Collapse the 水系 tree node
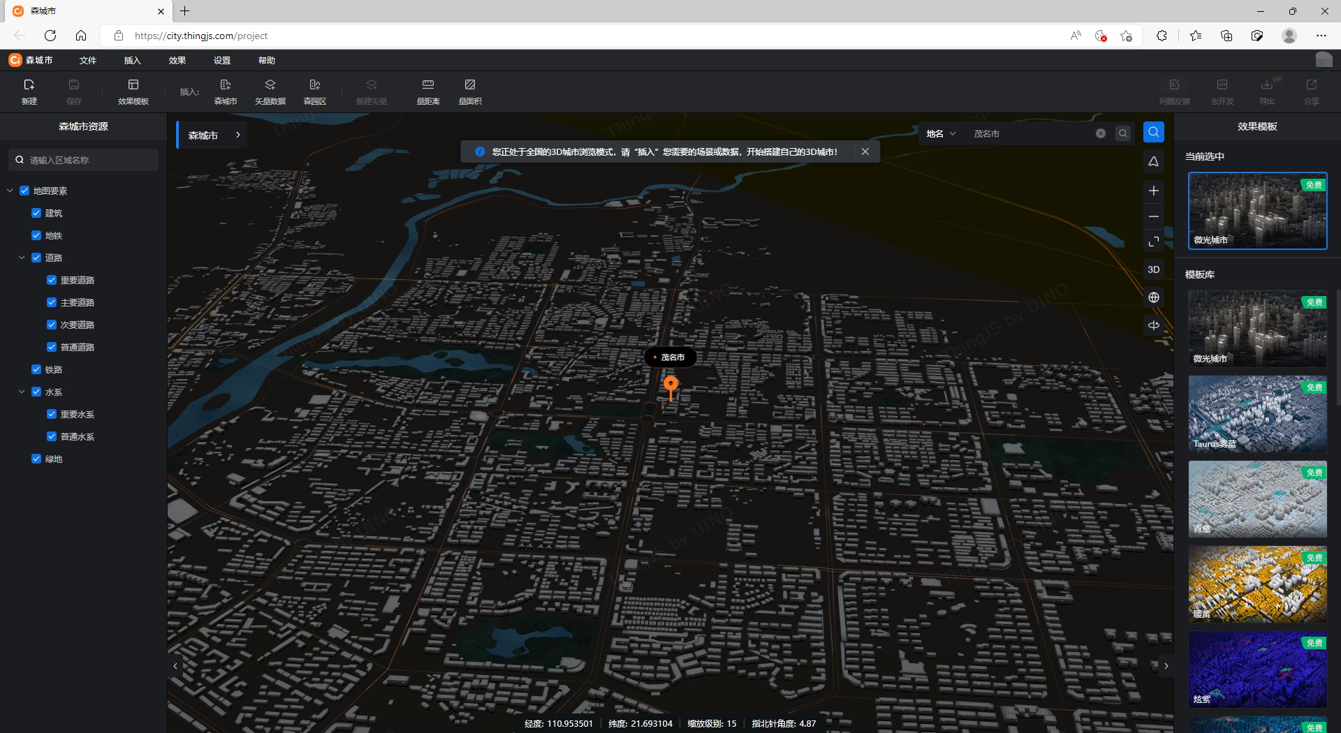The height and width of the screenshot is (733, 1341). tap(22, 392)
